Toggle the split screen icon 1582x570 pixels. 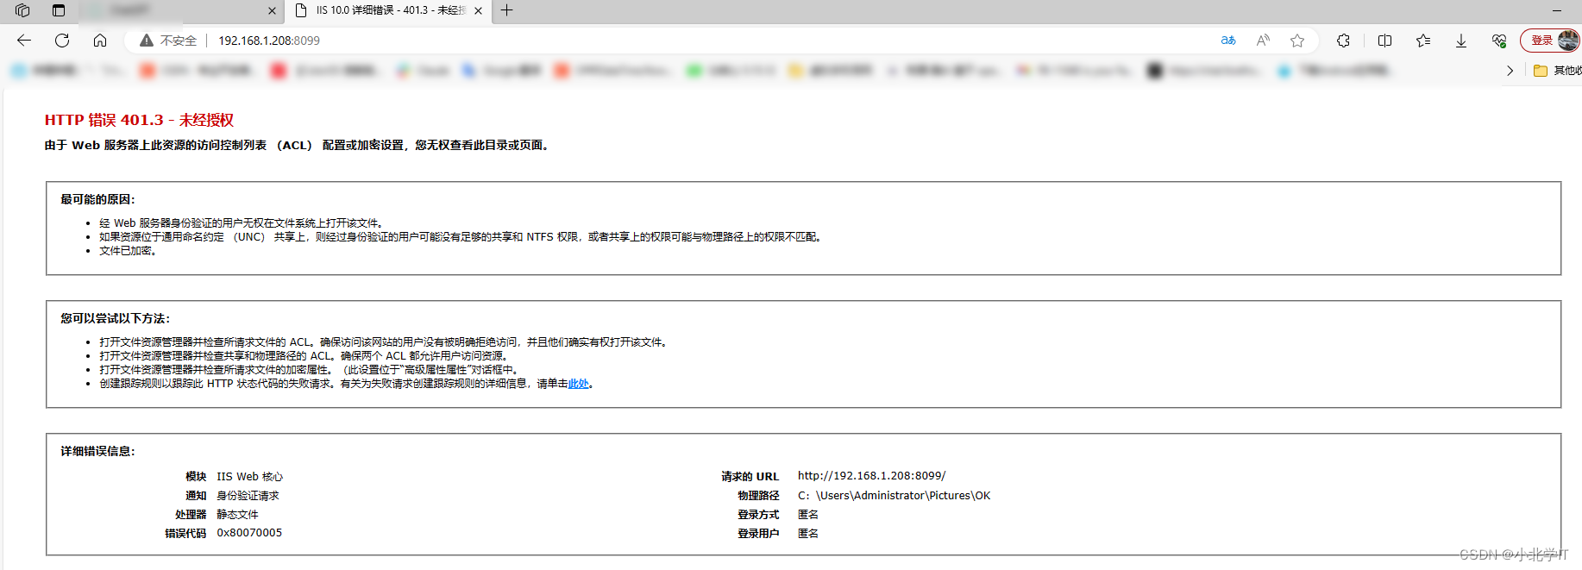tap(1385, 41)
